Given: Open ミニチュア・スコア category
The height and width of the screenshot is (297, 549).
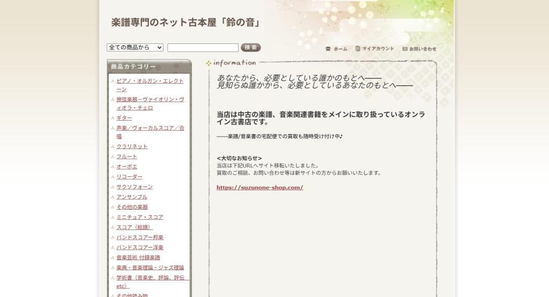Looking at the screenshot, I should (x=140, y=218).
